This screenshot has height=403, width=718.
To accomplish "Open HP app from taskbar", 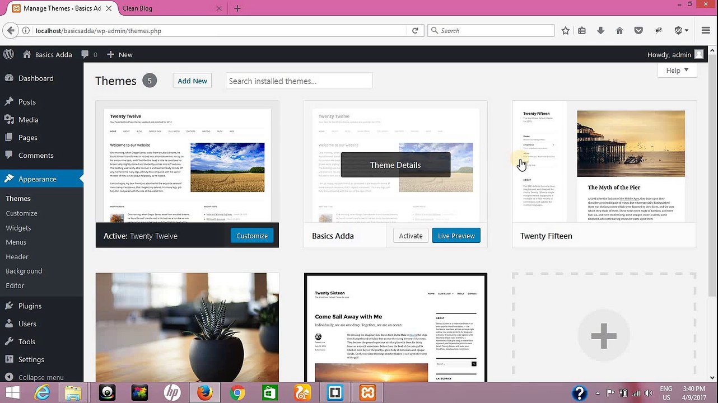I will 172,393.
